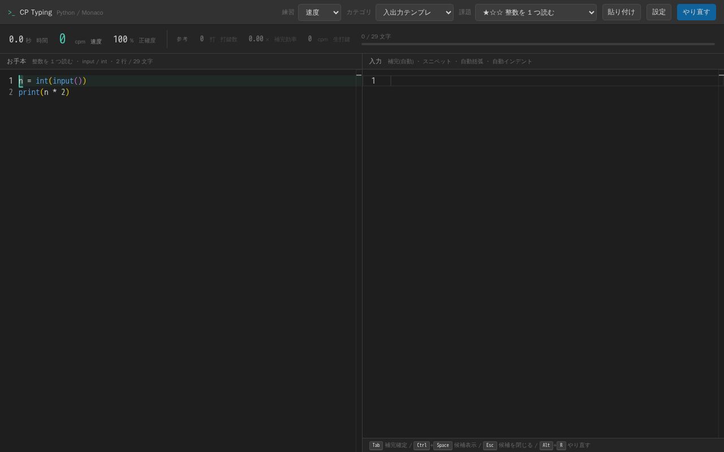Click line number 2 in お手本 gutter
Image resolution: width=724 pixels, height=452 pixels.
(x=11, y=92)
